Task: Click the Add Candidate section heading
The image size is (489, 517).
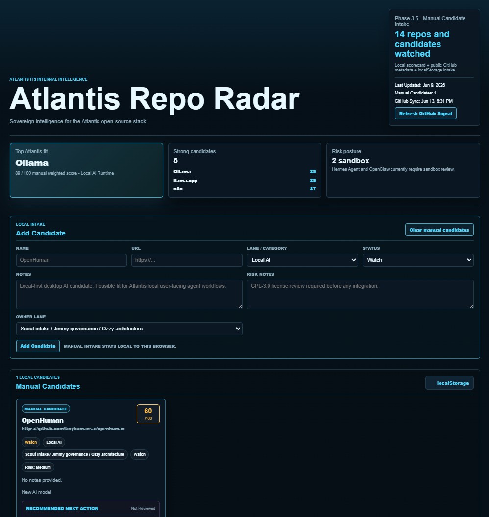Action: 41,233
